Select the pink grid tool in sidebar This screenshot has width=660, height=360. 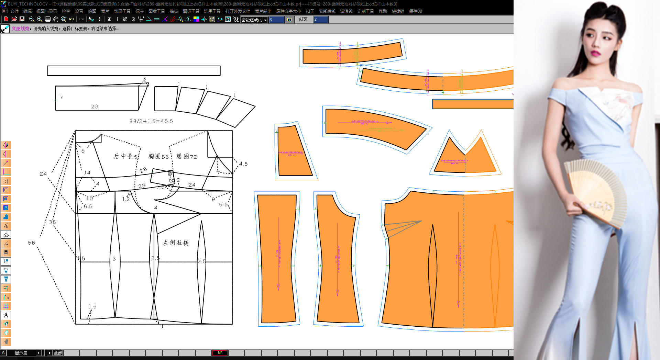pyautogui.click(x=6, y=306)
